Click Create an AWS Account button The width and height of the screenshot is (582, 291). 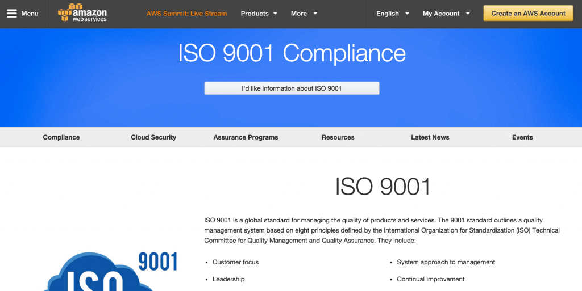point(528,13)
